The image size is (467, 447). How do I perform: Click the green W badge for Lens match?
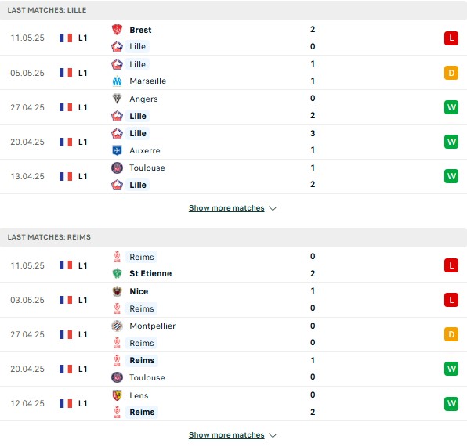click(x=451, y=403)
